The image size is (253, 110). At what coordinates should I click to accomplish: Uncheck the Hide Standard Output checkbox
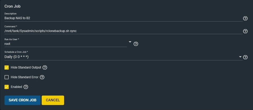tap(7, 67)
